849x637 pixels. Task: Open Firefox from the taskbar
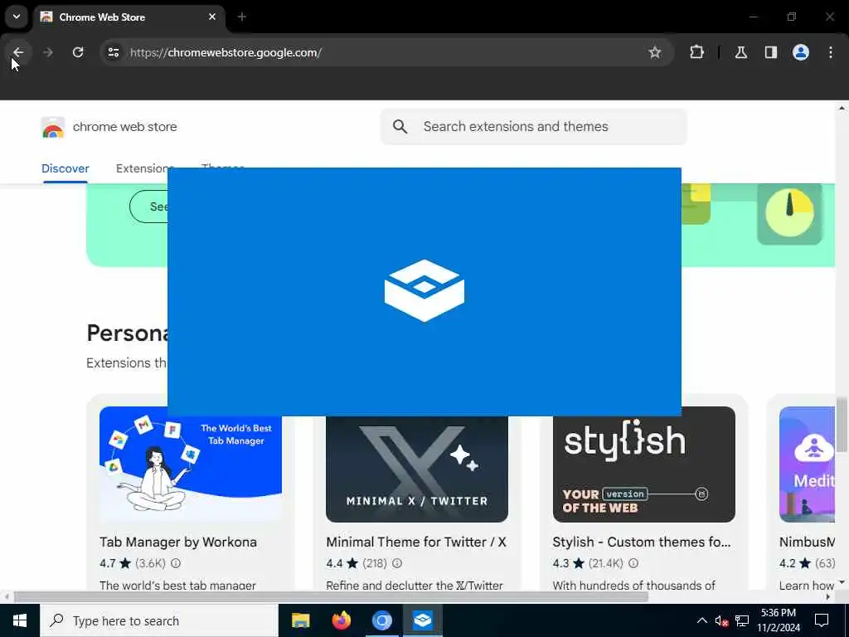(341, 620)
